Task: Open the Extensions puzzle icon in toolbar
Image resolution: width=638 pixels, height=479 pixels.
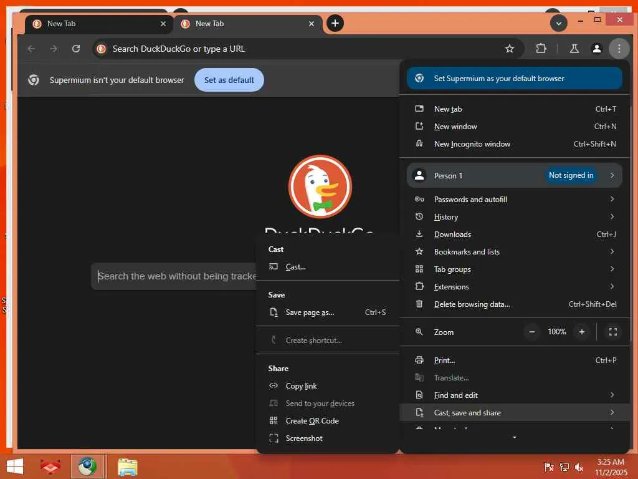Action: [541, 49]
